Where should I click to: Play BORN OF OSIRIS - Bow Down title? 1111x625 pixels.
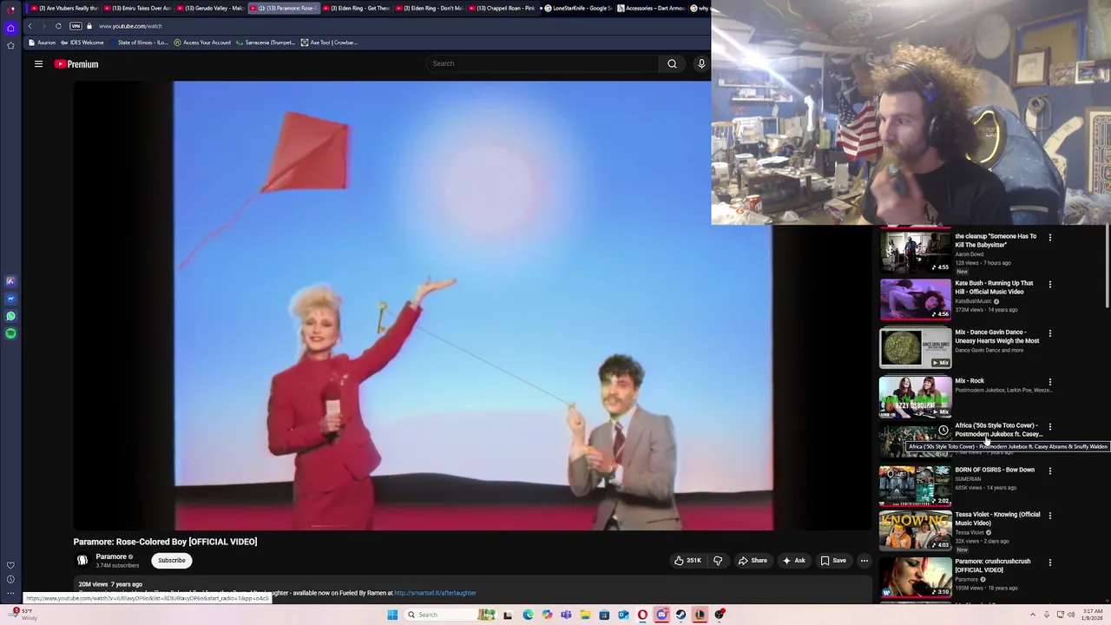[995, 470]
